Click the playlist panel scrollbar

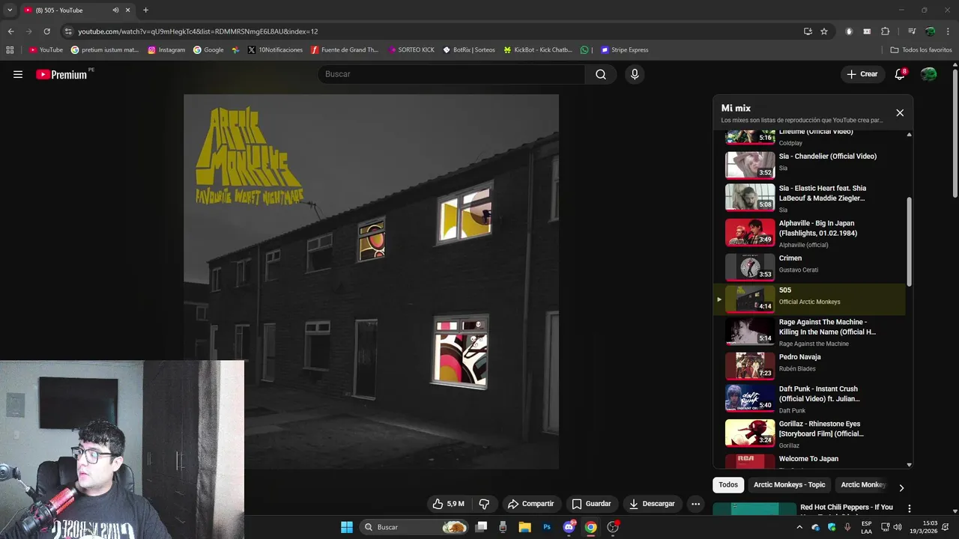910,241
